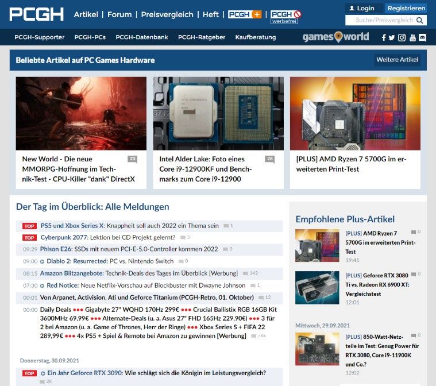
Task: Open the PCGH werbefrei badge
Action: (x=286, y=17)
